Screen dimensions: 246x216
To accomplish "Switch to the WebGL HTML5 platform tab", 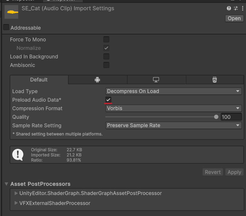I will (x=215, y=80).
